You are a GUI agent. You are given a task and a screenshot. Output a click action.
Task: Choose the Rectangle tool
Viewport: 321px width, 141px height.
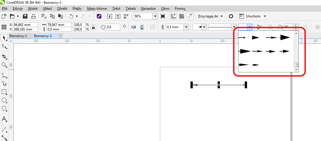tap(4, 92)
